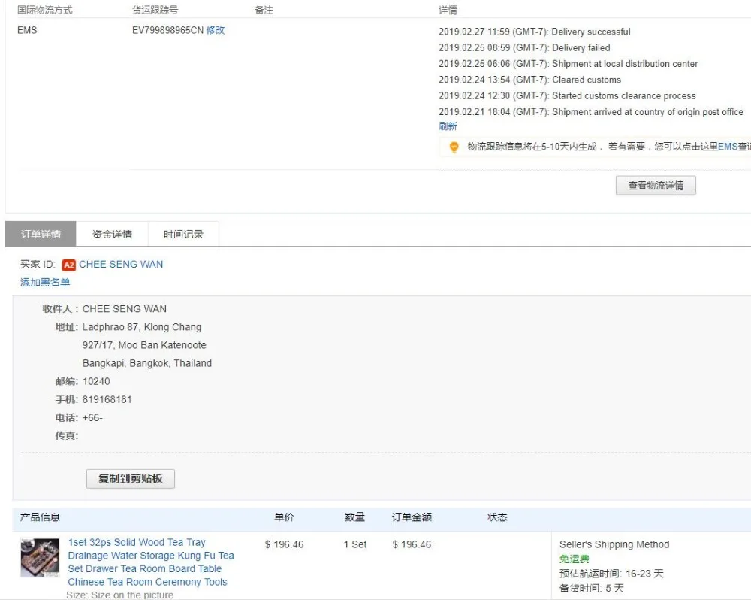Click the postal code 10240
This screenshot has width=751, height=600.
(x=96, y=381)
